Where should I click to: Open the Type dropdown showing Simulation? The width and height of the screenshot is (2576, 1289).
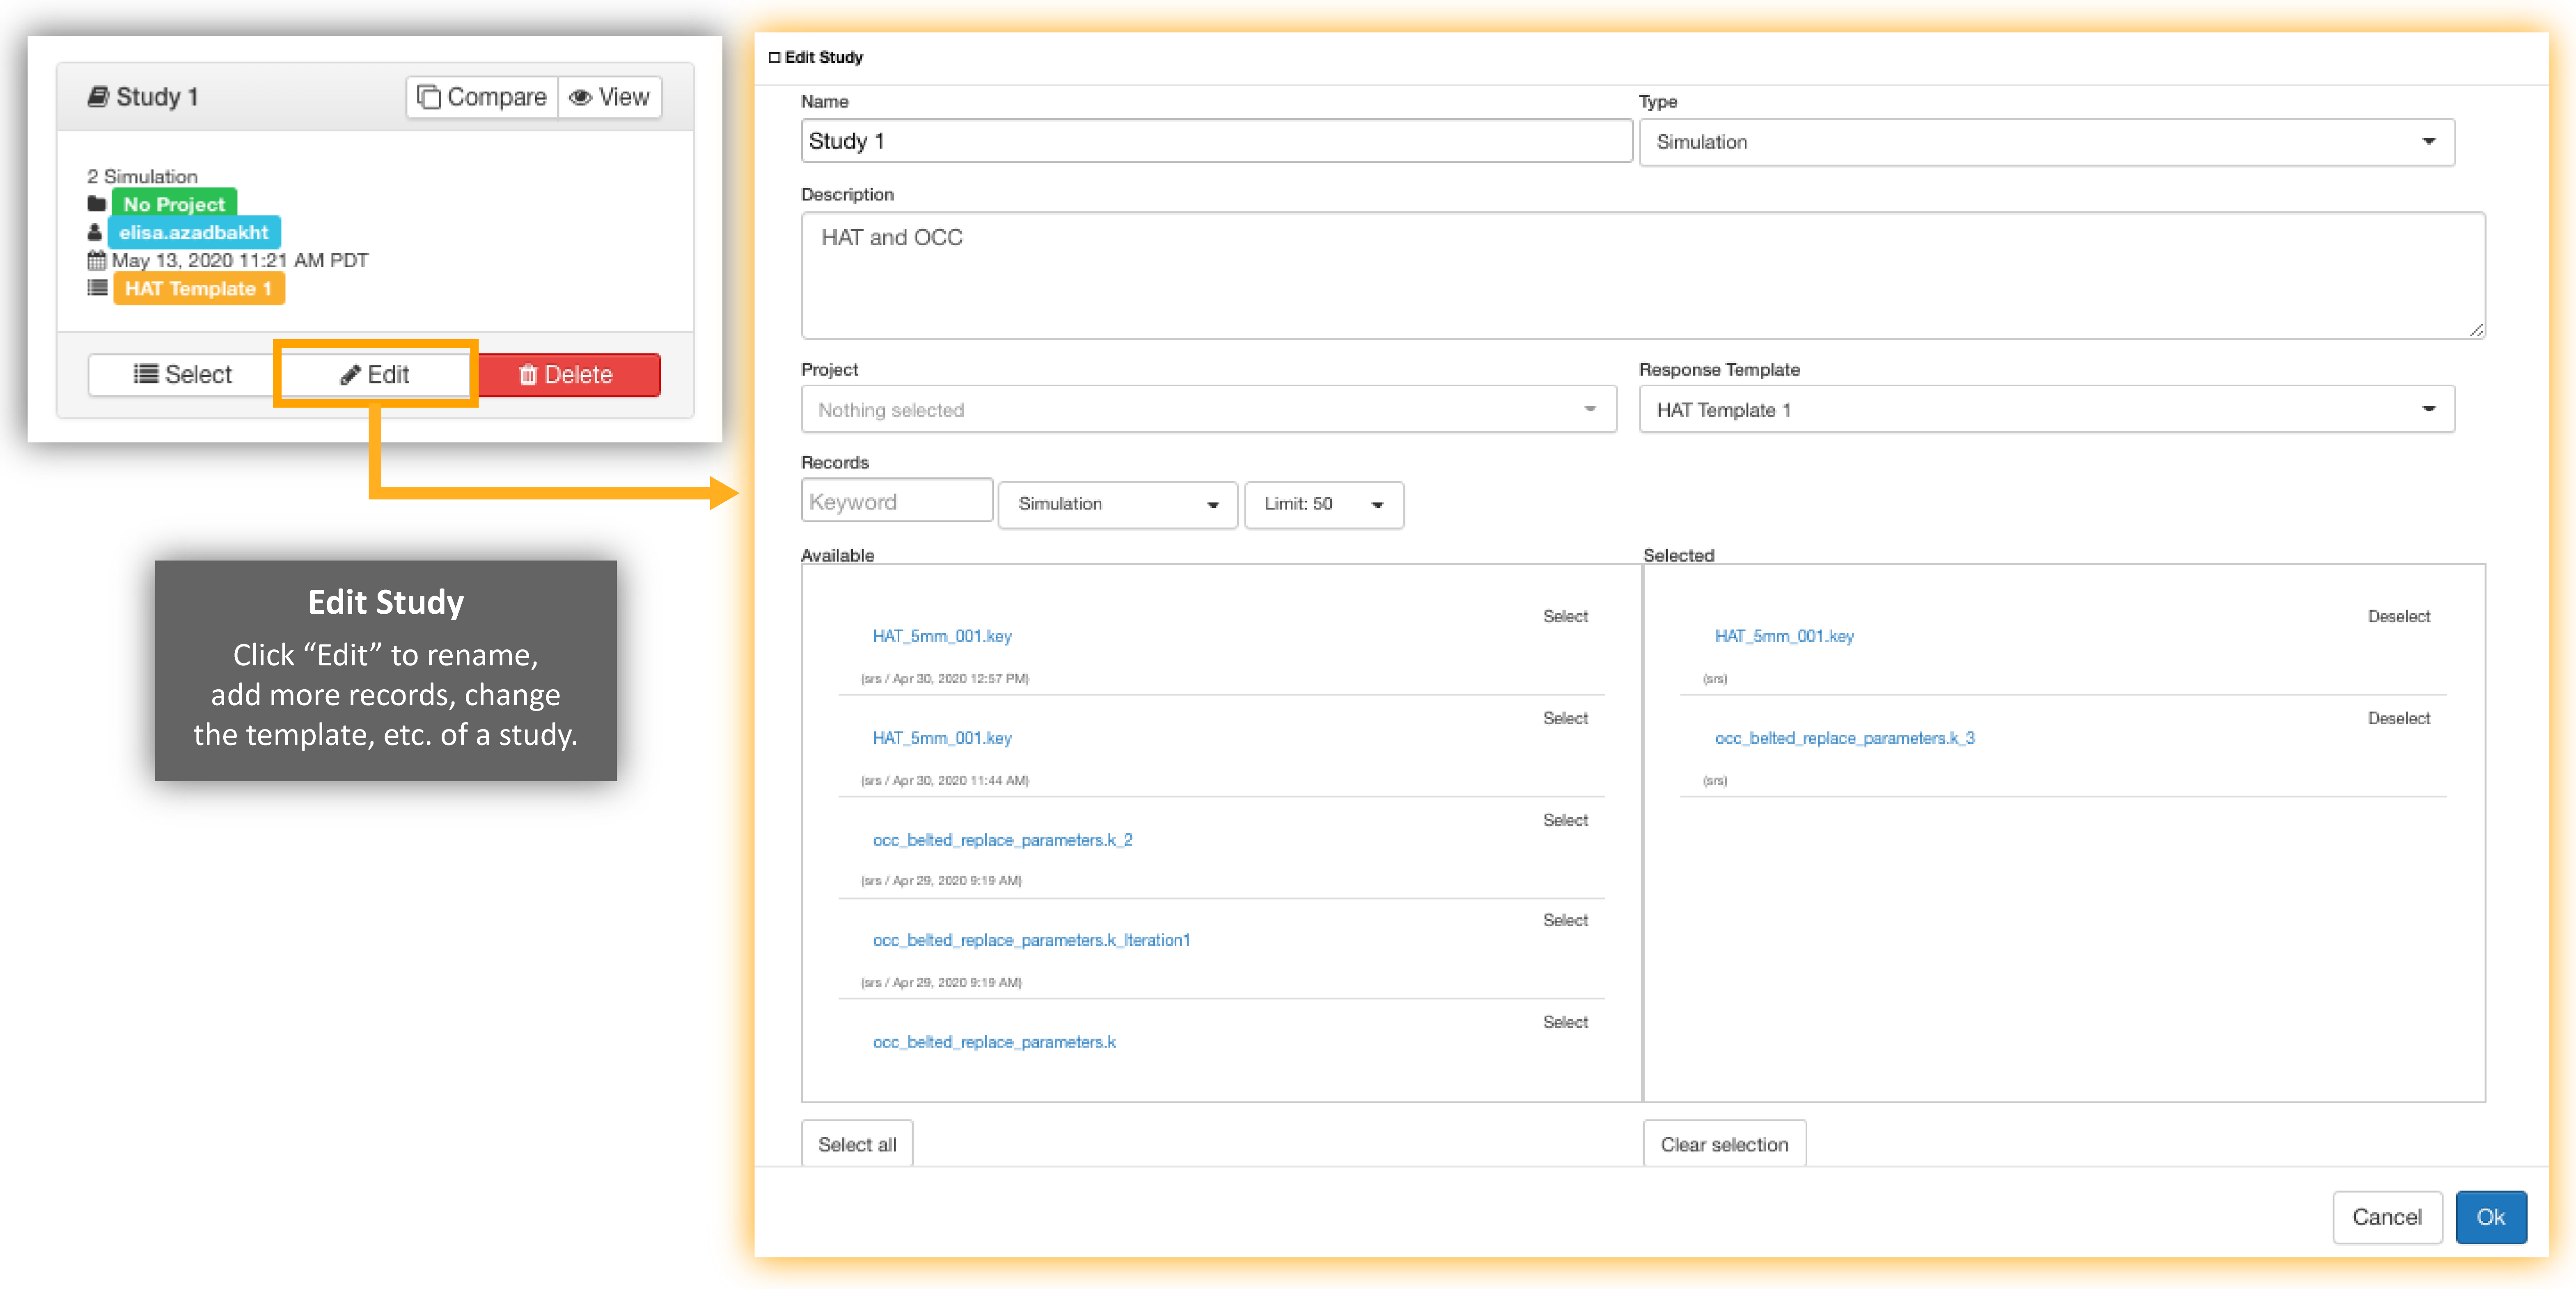coord(2046,142)
